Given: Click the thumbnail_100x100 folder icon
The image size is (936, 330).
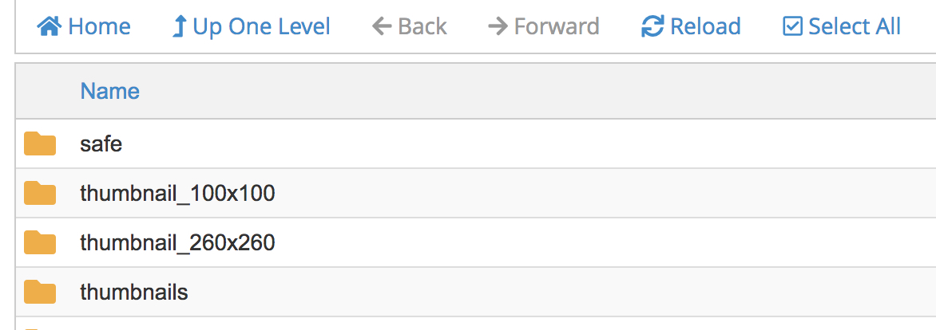Looking at the screenshot, I should tap(40, 194).
